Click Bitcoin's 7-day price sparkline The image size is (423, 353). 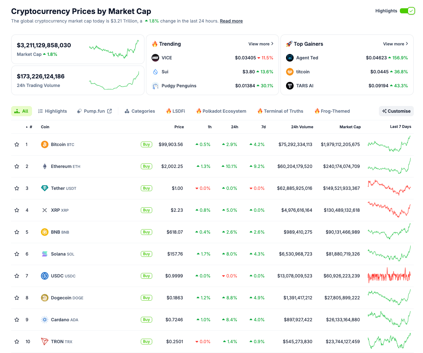(x=389, y=144)
